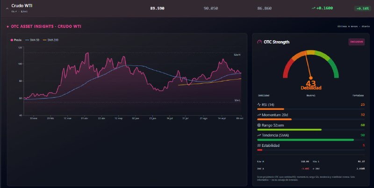Click the Estabilidad red progress bar
Viewport: 374px width, 188px height.
pos(260,150)
